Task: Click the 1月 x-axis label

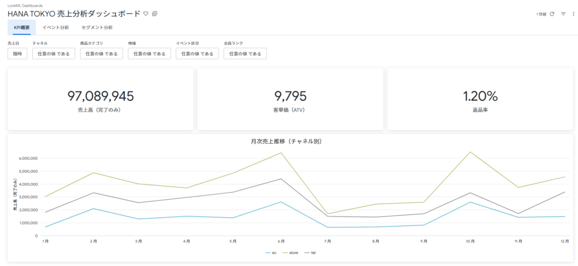Action: [46, 241]
